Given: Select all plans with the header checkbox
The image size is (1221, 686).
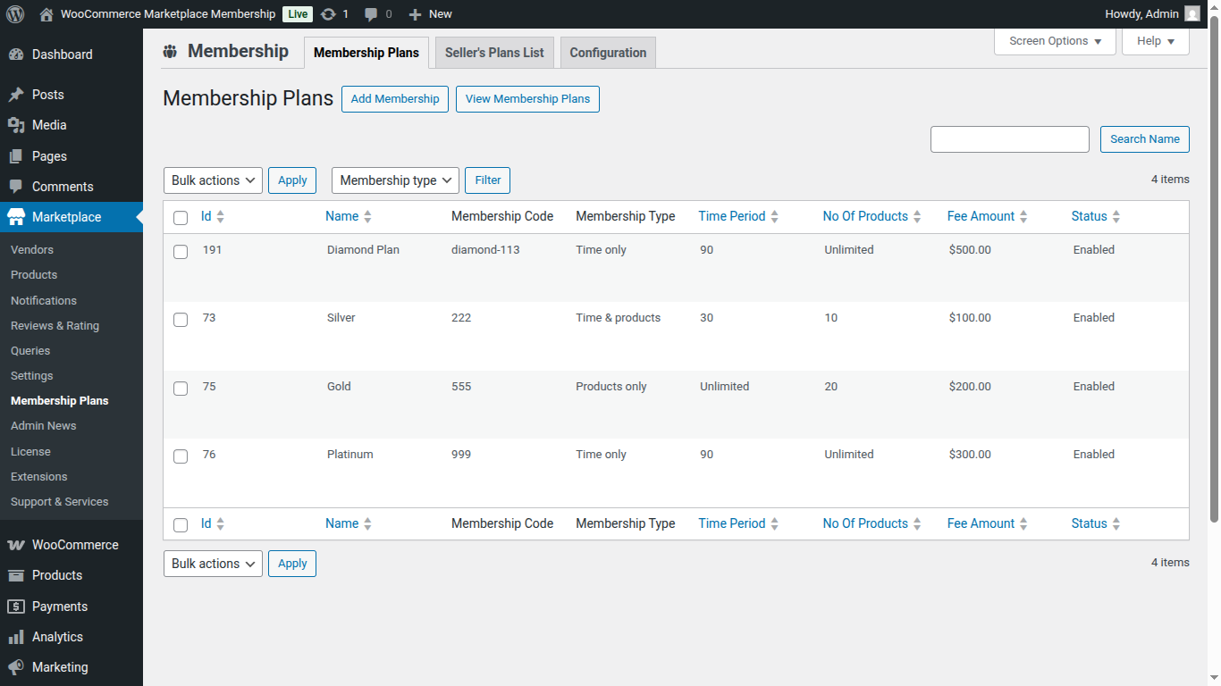Looking at the screenshot, I should pos(181,217).
